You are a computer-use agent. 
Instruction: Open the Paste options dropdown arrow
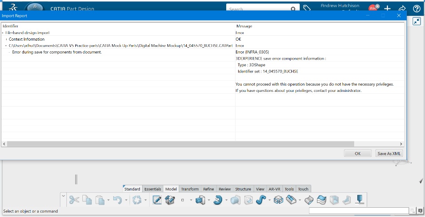[108, 200]
